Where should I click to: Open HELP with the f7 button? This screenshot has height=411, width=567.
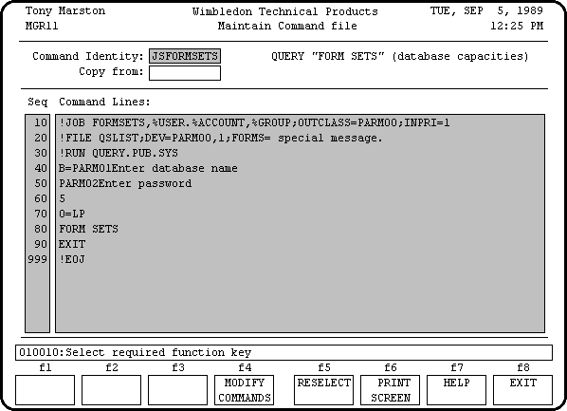coord(456,390)
